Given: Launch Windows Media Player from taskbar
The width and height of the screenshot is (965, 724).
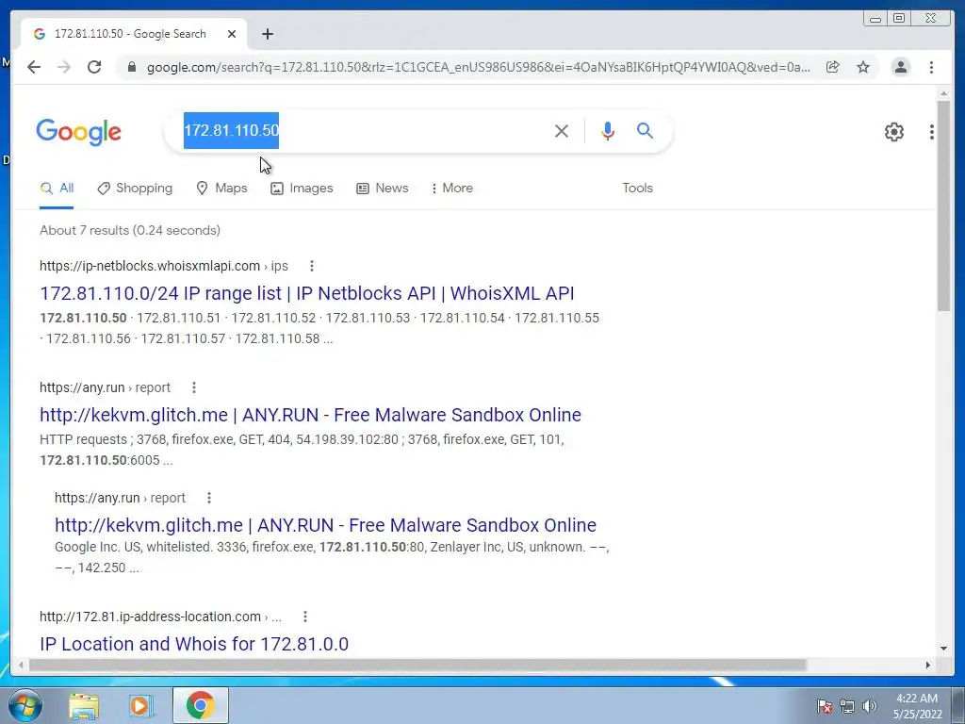Looking at the screenshot, I should click(x=140, y=706).
